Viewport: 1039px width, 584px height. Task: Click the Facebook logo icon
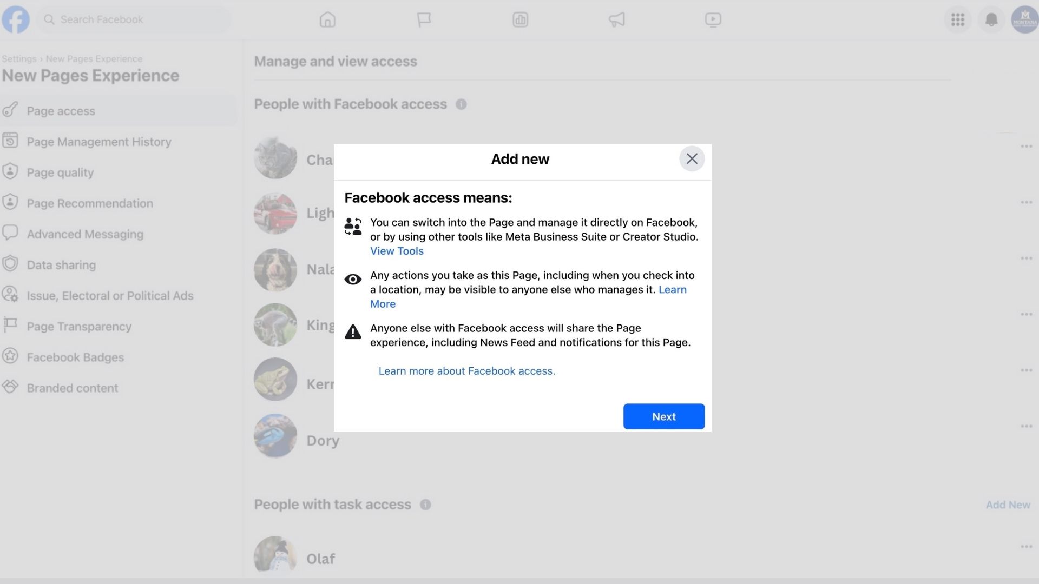click(x=15, y=18)
